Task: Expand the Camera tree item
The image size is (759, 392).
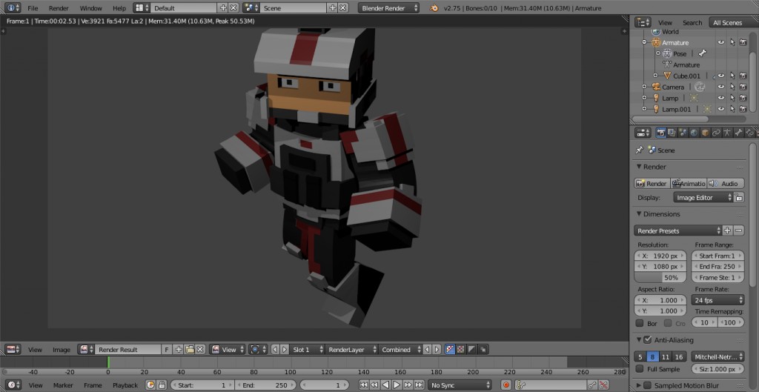Action: tap(644, 87)
